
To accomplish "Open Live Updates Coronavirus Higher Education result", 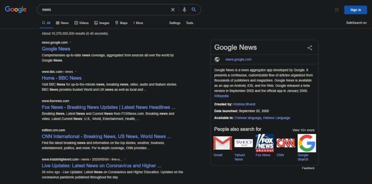I will pyautogui.click(x=101, y=165).
